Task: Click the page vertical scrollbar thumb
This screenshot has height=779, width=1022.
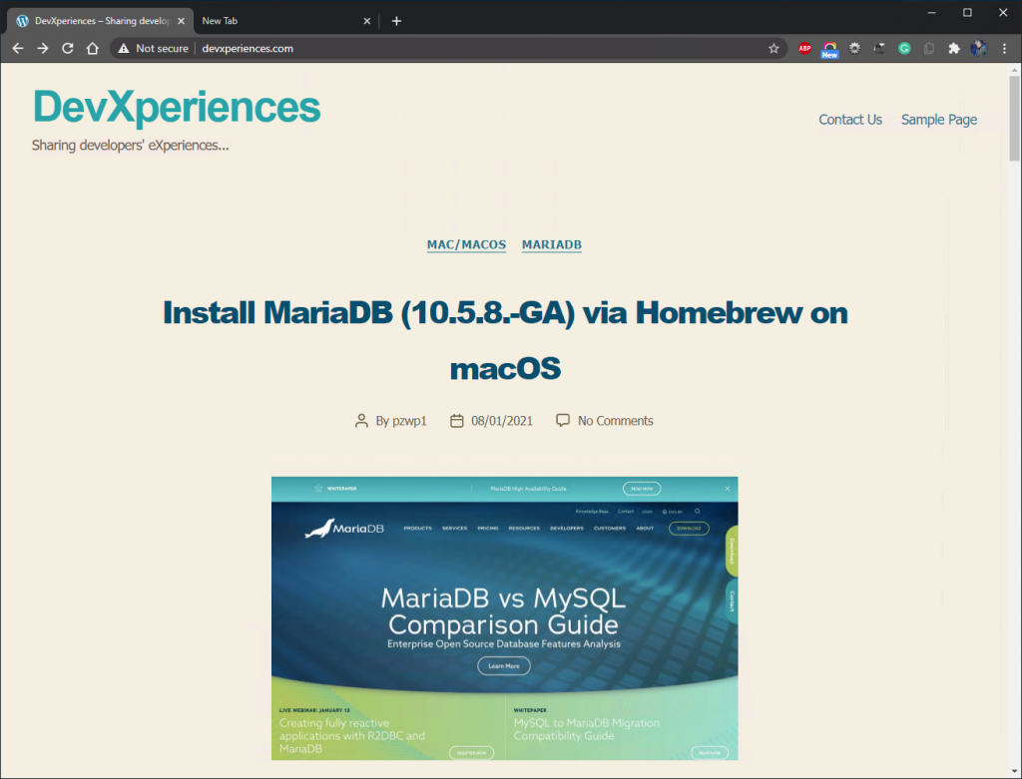Action: coord(1014,118)
